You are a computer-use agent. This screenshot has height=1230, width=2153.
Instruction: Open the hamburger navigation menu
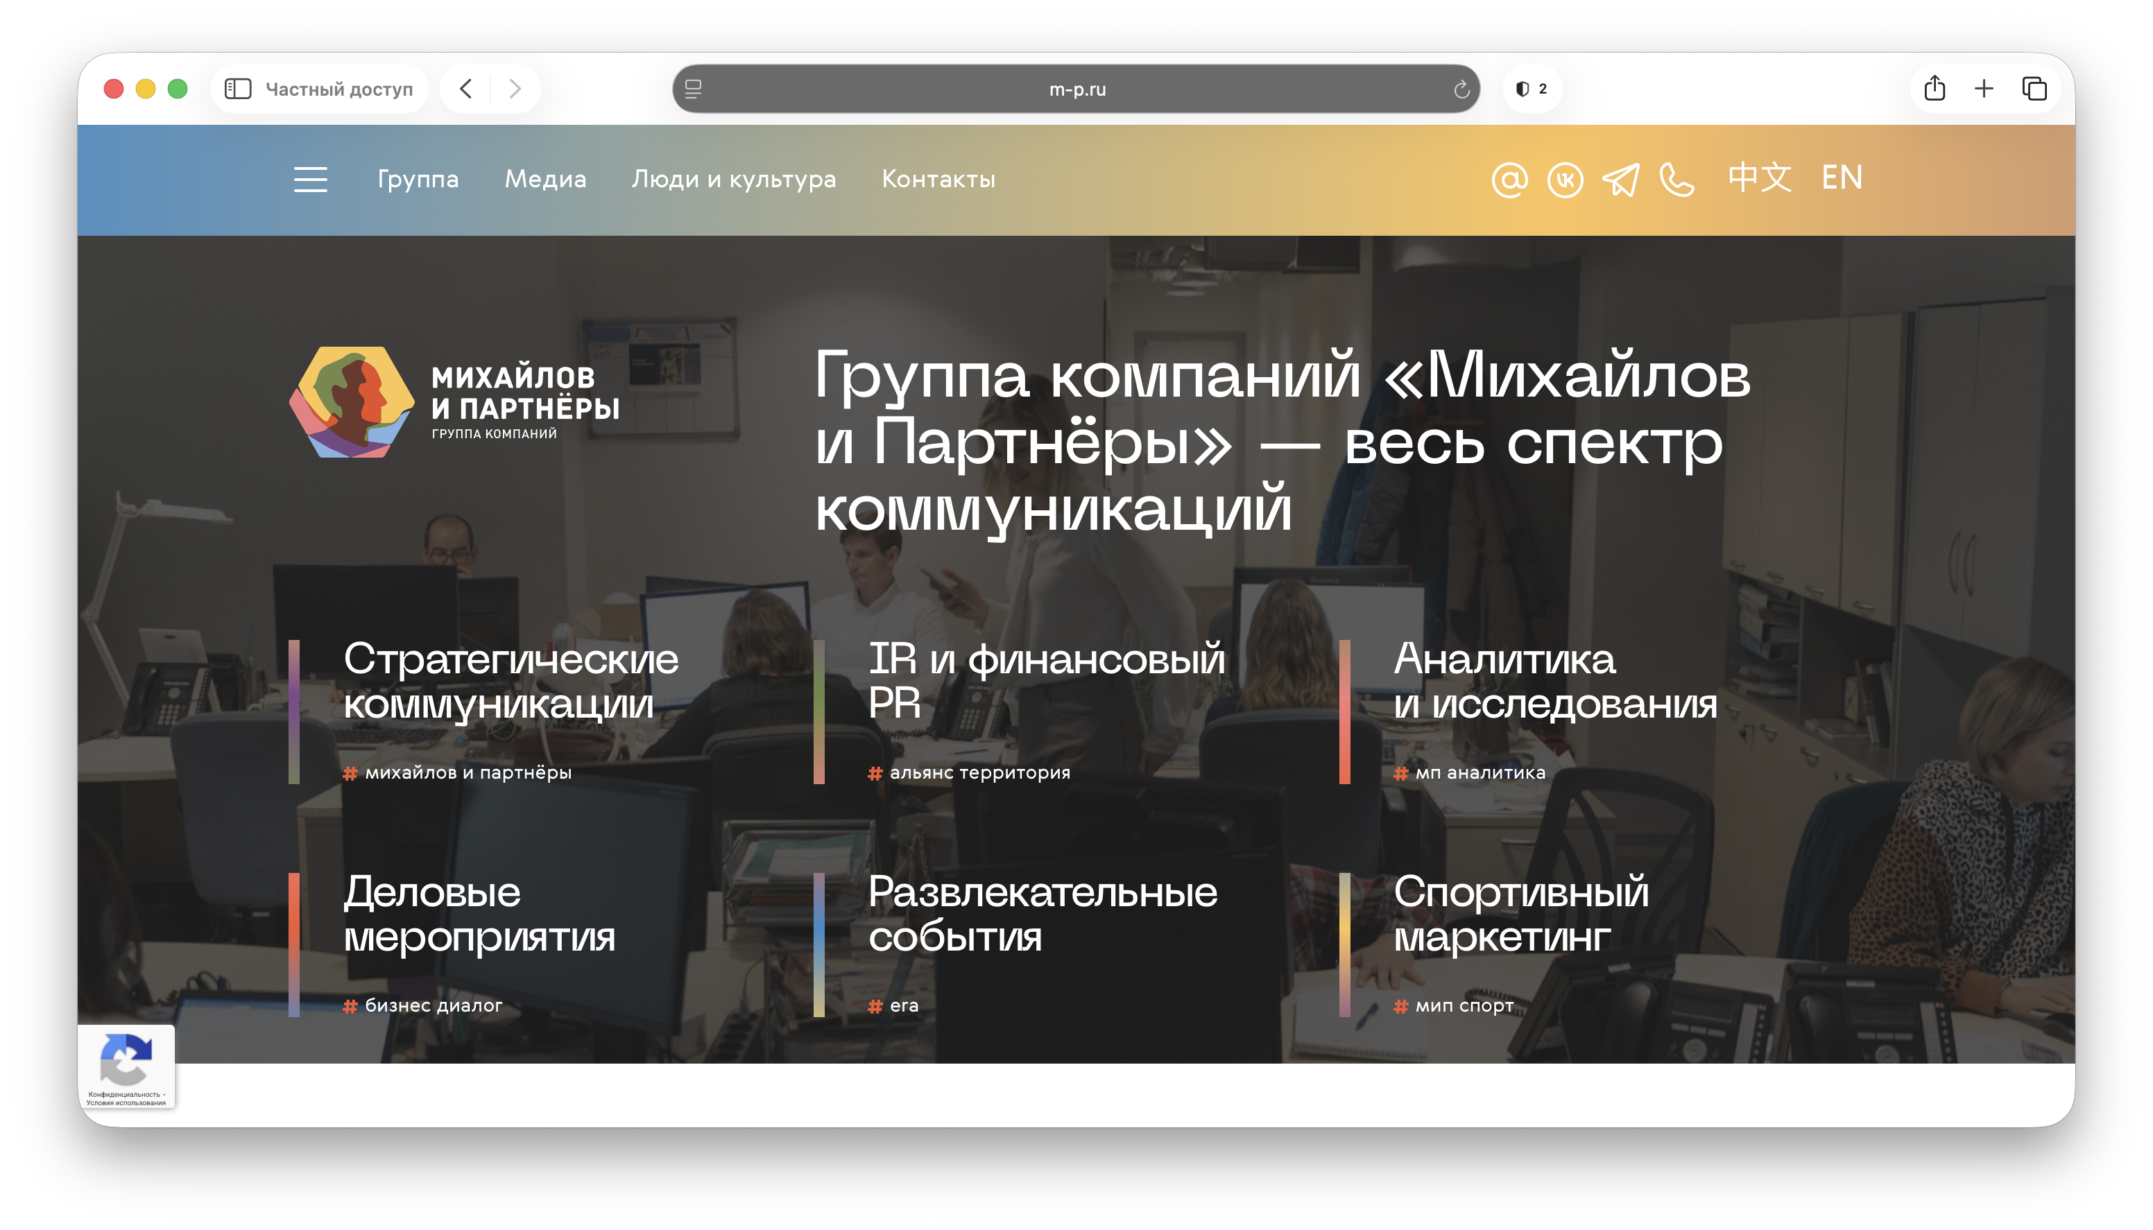(x=310, y=179)
